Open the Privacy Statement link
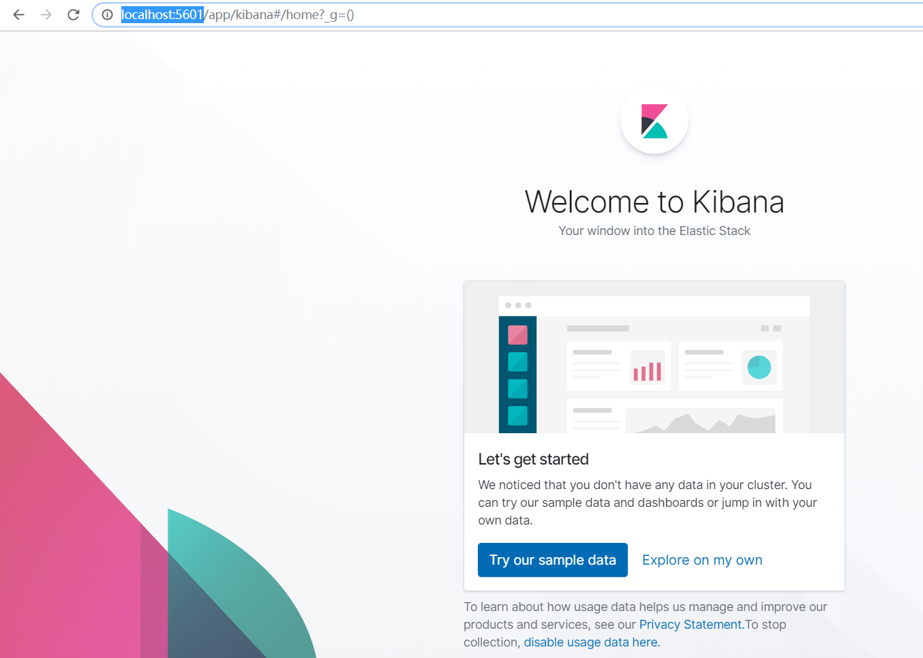 [691, 625]
